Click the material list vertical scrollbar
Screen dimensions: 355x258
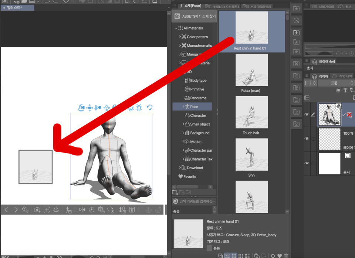287,18
